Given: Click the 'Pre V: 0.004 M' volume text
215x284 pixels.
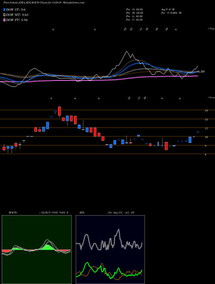Looking at the screenshot, I should (171, 13).
